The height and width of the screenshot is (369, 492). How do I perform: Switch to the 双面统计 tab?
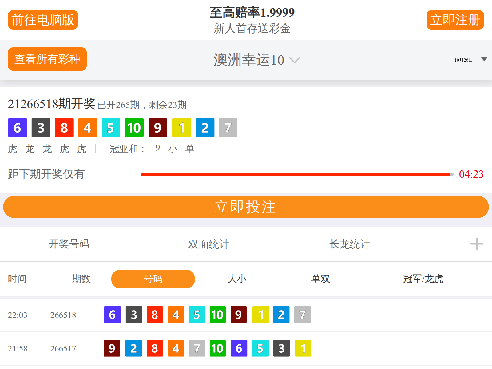click(x=208, y=244)
